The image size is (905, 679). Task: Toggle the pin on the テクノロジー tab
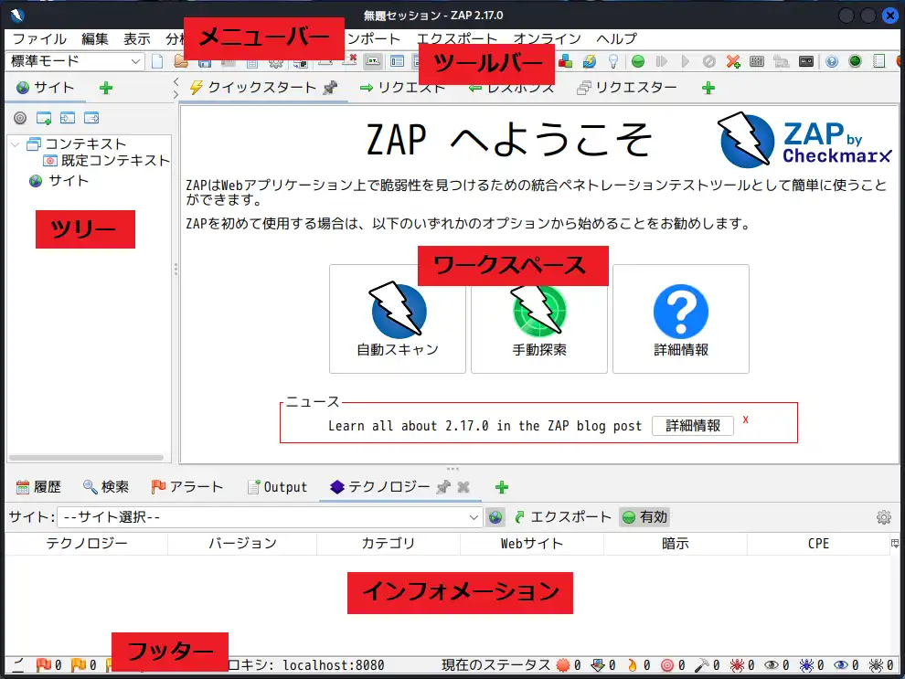(444, 487)
